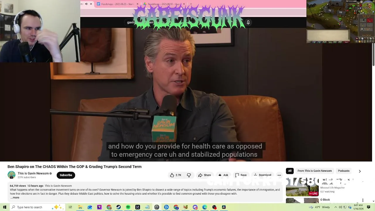Open the Missouri Life Magazine live thumbnail
Viewport: 375px width, 211px height.
pyautogui.click(x=302, y=187)
